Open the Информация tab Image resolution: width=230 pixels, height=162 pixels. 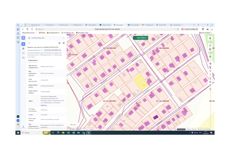point(33,60)
